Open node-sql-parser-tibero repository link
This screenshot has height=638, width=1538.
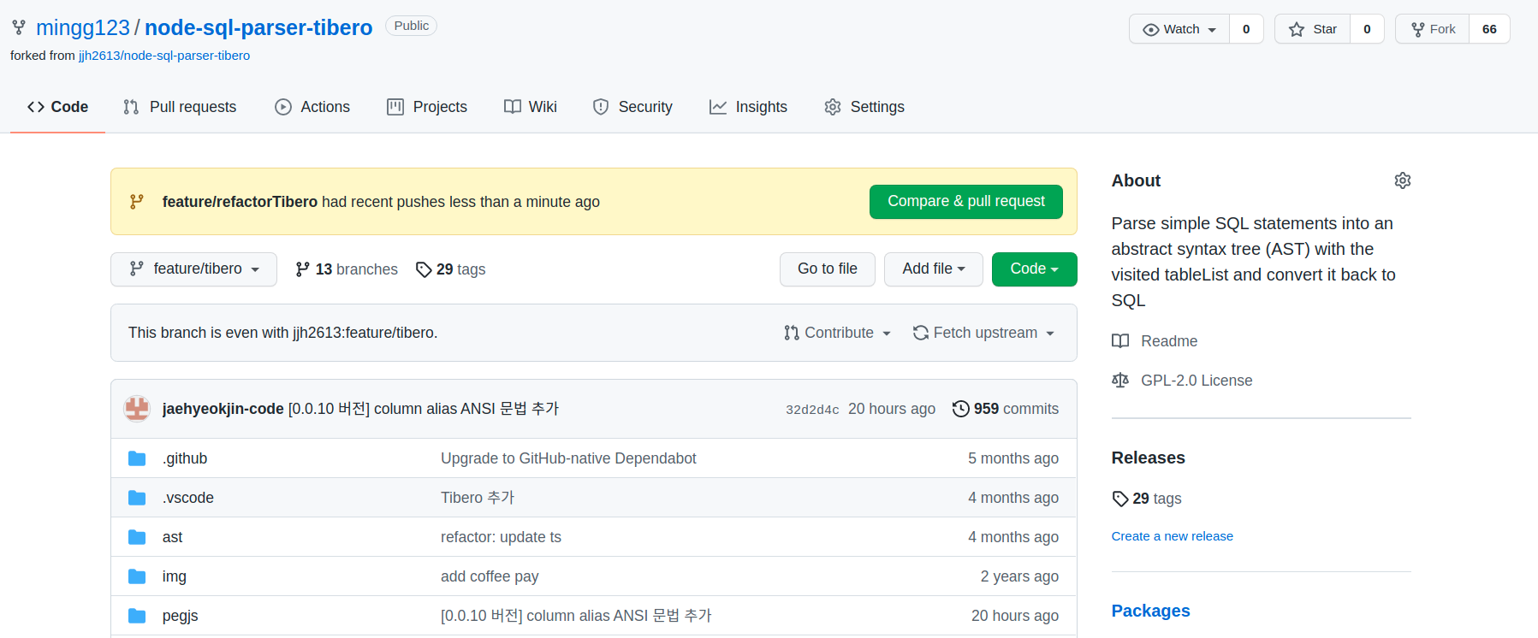point(258,27)
